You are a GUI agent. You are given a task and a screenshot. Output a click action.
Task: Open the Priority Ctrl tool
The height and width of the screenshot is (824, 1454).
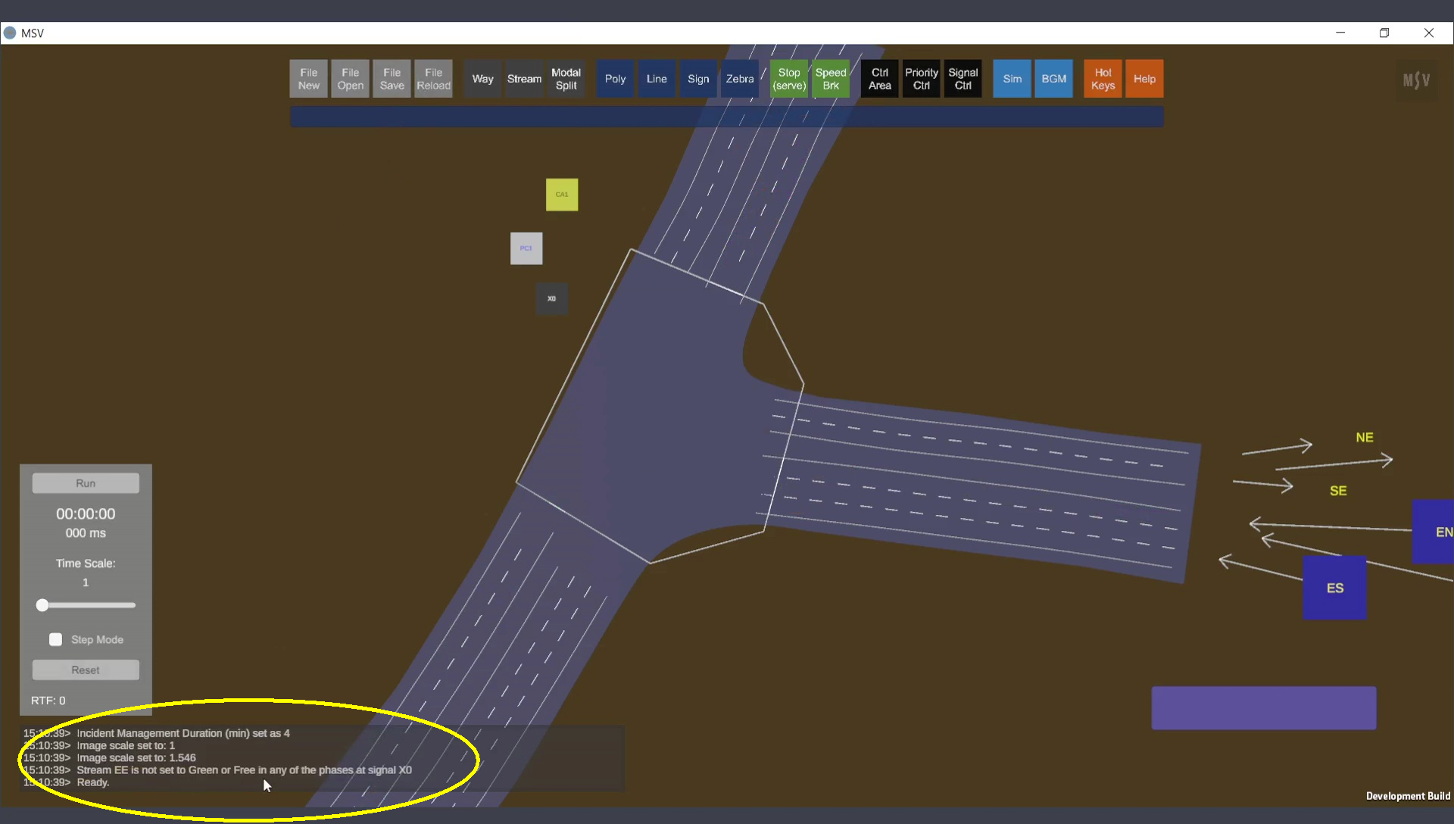tap(921, 79)
